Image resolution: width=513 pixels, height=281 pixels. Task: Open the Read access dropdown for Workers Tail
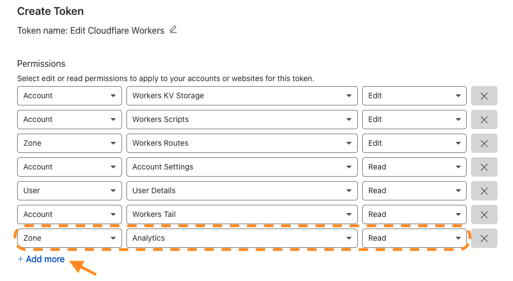[414, 215]
